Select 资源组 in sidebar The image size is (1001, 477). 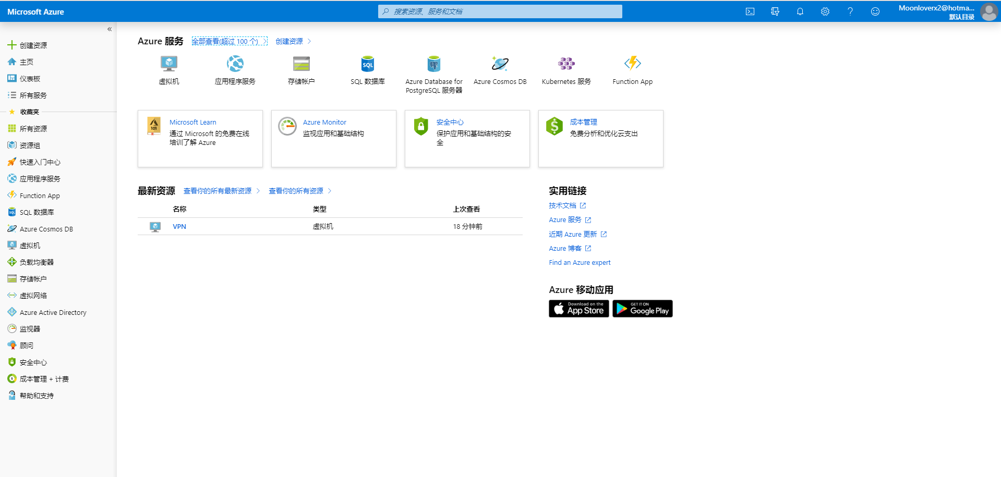(30, 145)
